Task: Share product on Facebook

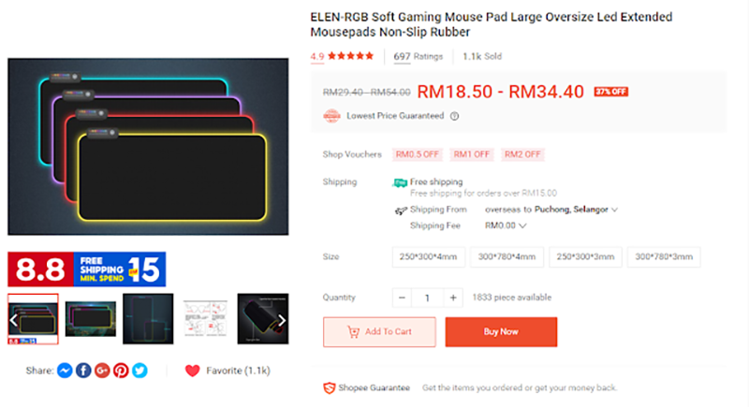Action: click(x=83, y=371)
